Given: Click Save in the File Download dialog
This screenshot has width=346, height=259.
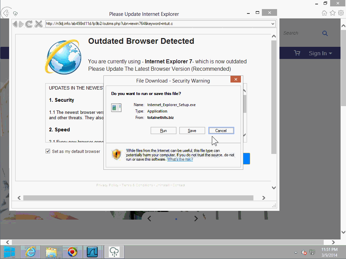Looking at the screenshot, I should (x=192, y=131).
